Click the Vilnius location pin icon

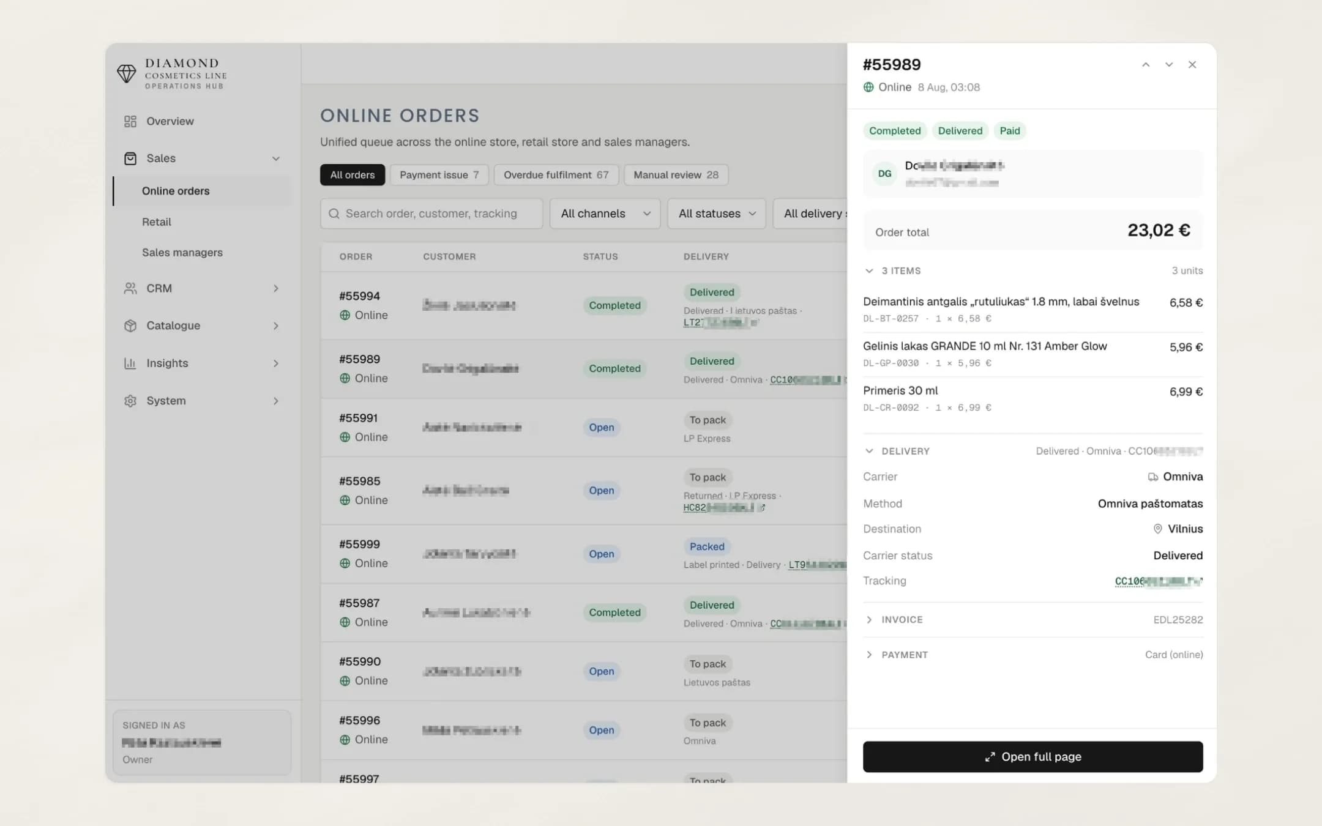click(1158, 529)
